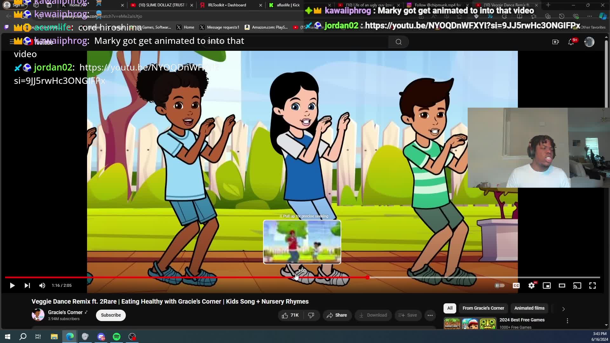Viewport: 610px width, 343px height.
Task: Share the Veggie Dance Remix video
Action: click(x=337, y=315)
